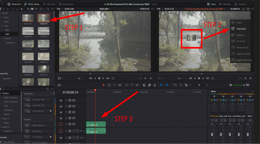Viewport: 260px width, 144px height.
Task: Disable the V3 video track
Action: coord(74,112)
